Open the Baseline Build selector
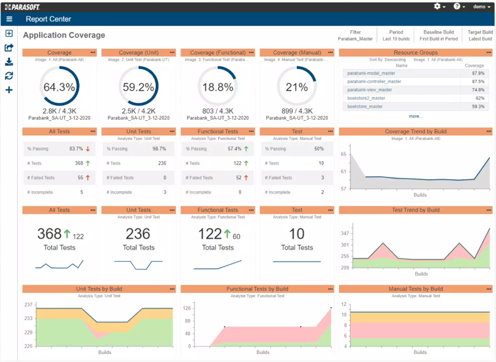The width and height of the screenshot is (496, 362). click(x=438, y=36)
